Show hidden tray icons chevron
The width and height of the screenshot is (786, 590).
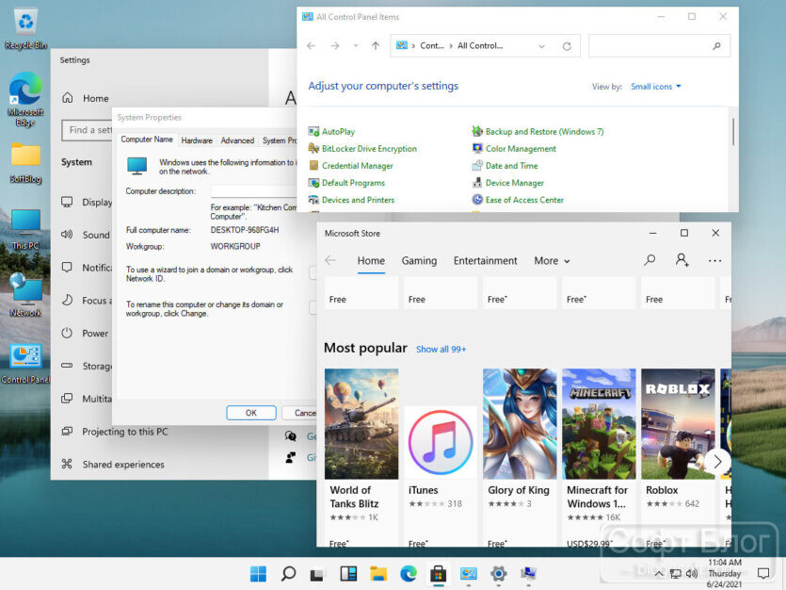click(x=659, y=573)
